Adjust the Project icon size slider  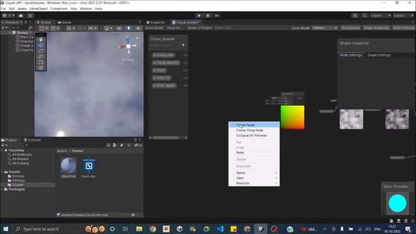133,215
